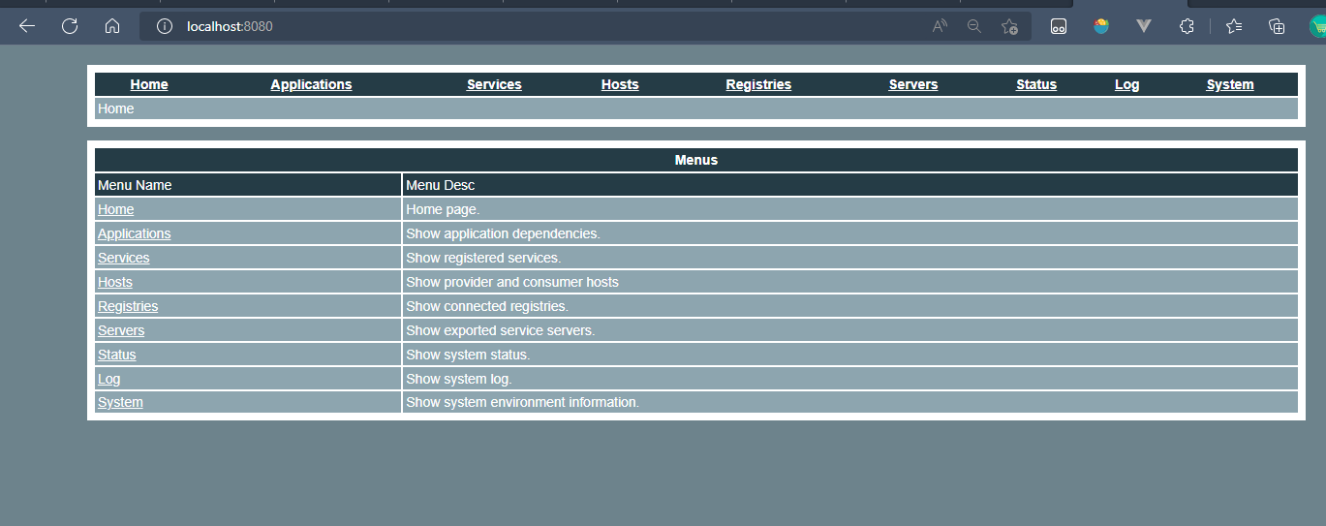Follow the Log link in Menus table
The width and height of the screenshot is (1326, 526).
[109, 379]
